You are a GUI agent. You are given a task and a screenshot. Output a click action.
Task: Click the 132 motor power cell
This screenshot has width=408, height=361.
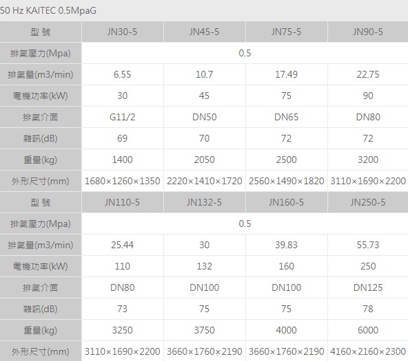tap(204, 266)
